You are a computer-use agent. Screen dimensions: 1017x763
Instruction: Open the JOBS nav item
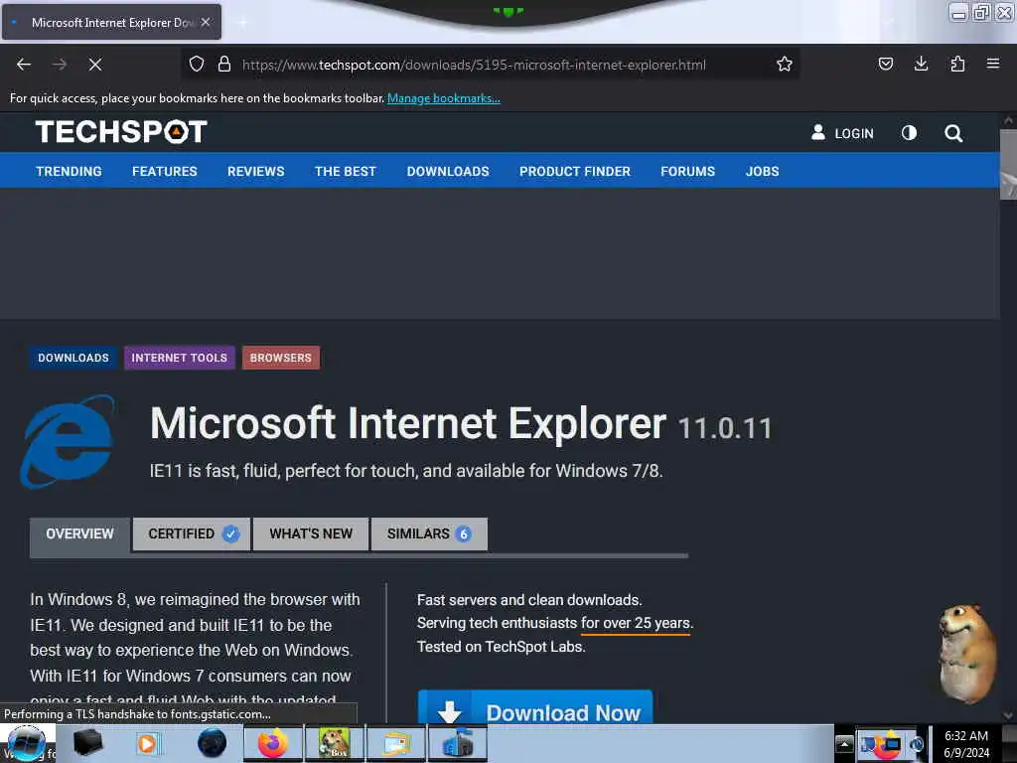click(x=762, y=171)
